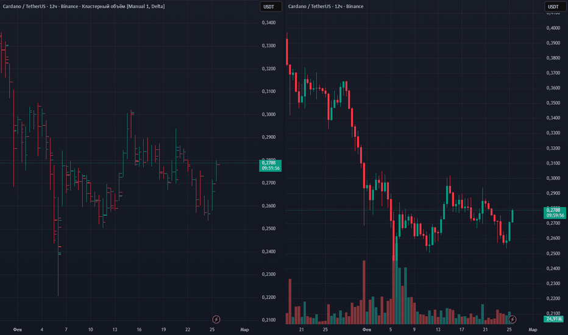The image size is (568, 335).
Task: Click date 17 on right time axis
Action: point(461,330)
